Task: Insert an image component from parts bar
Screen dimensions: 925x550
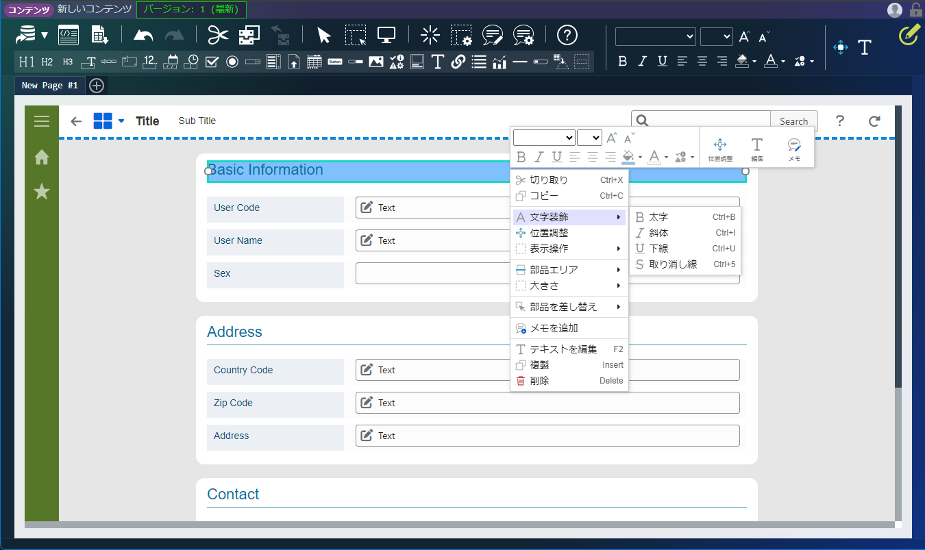Action: (375, 62)
